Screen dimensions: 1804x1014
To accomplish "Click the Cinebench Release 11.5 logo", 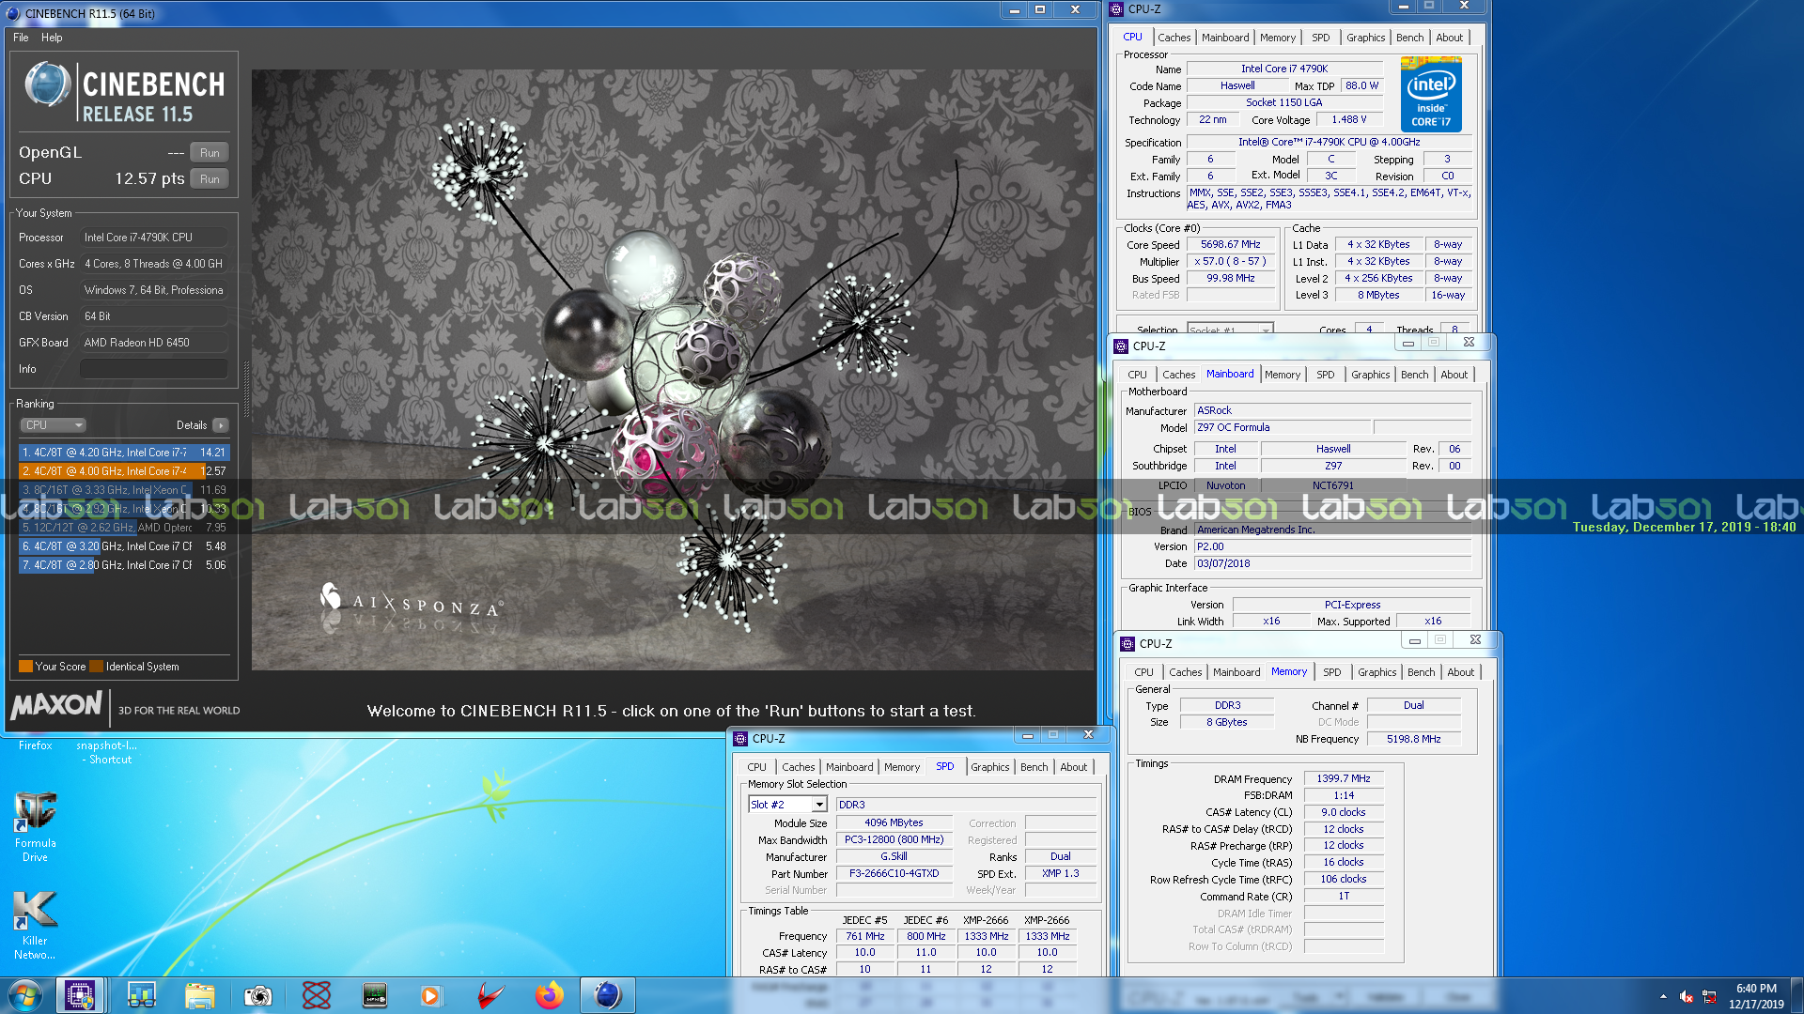I will click(124, 94).
